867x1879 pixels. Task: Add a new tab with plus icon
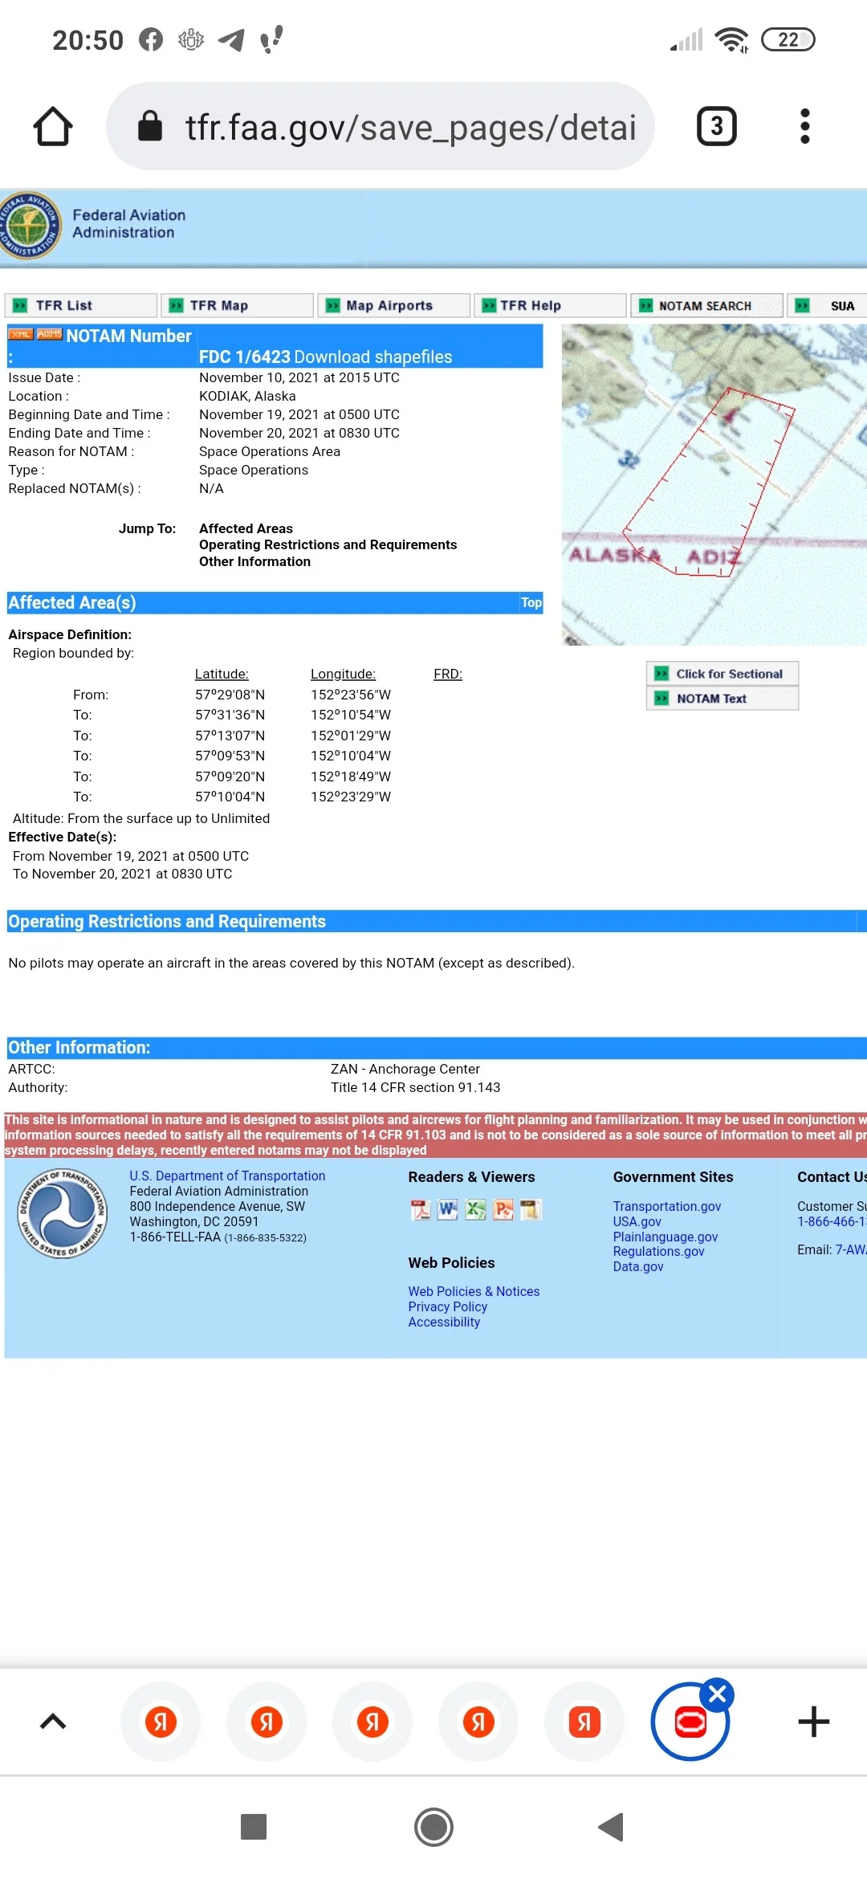(x=813, y=1722)
